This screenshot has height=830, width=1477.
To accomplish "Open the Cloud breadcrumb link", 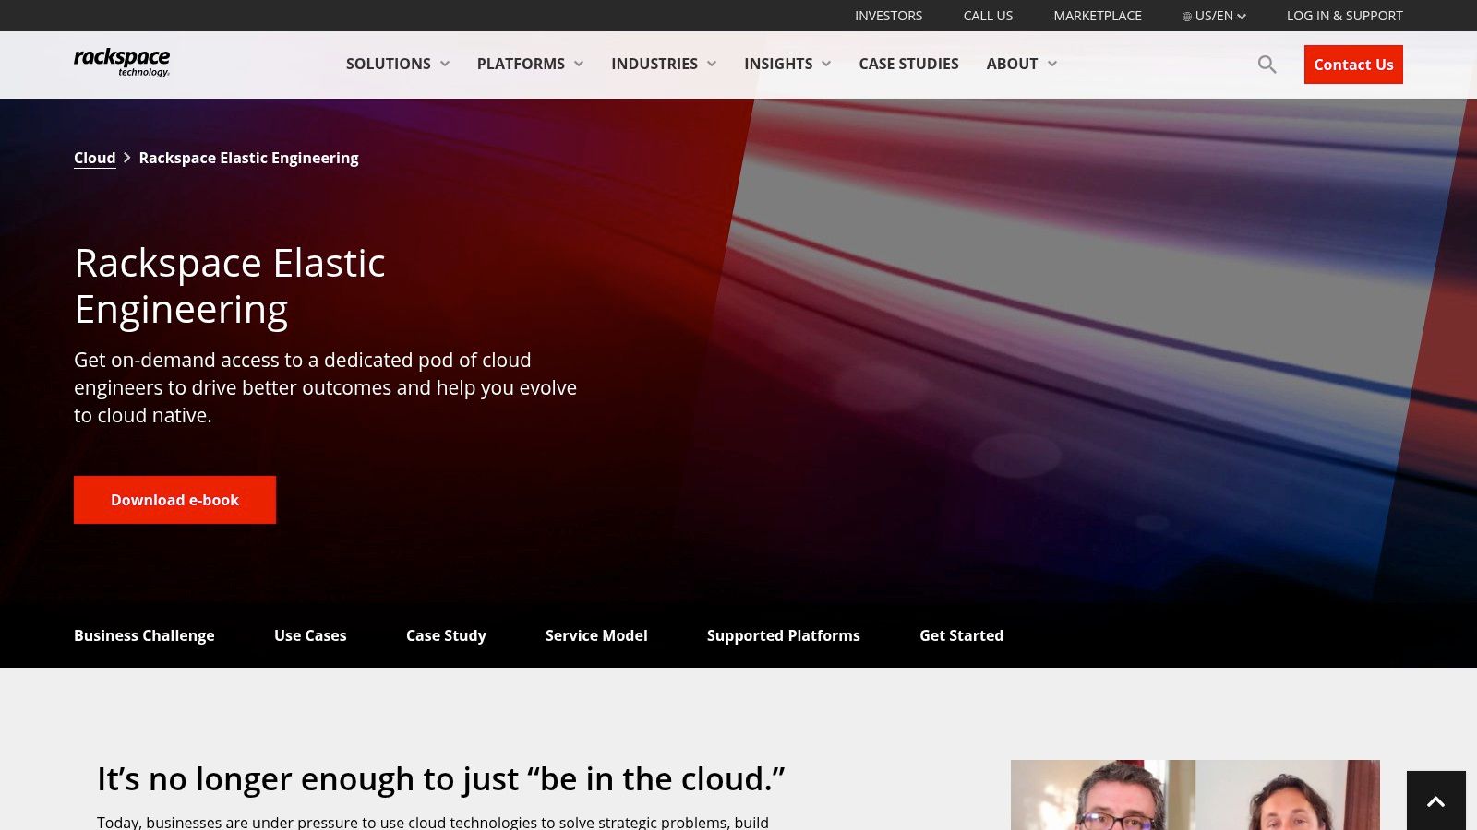I will [x=94, y=158].
